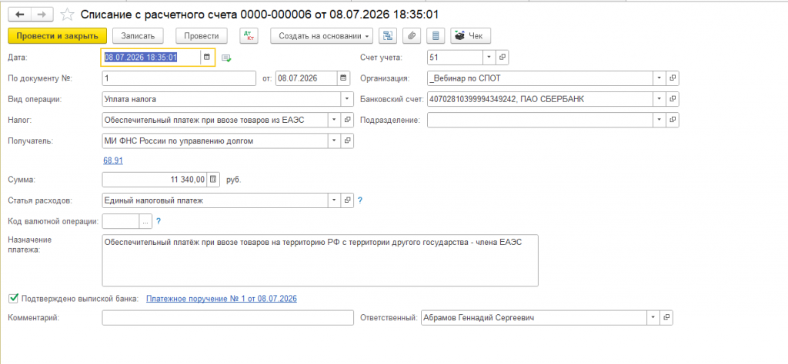Go forward with the right arrow button

click(42, 15)
